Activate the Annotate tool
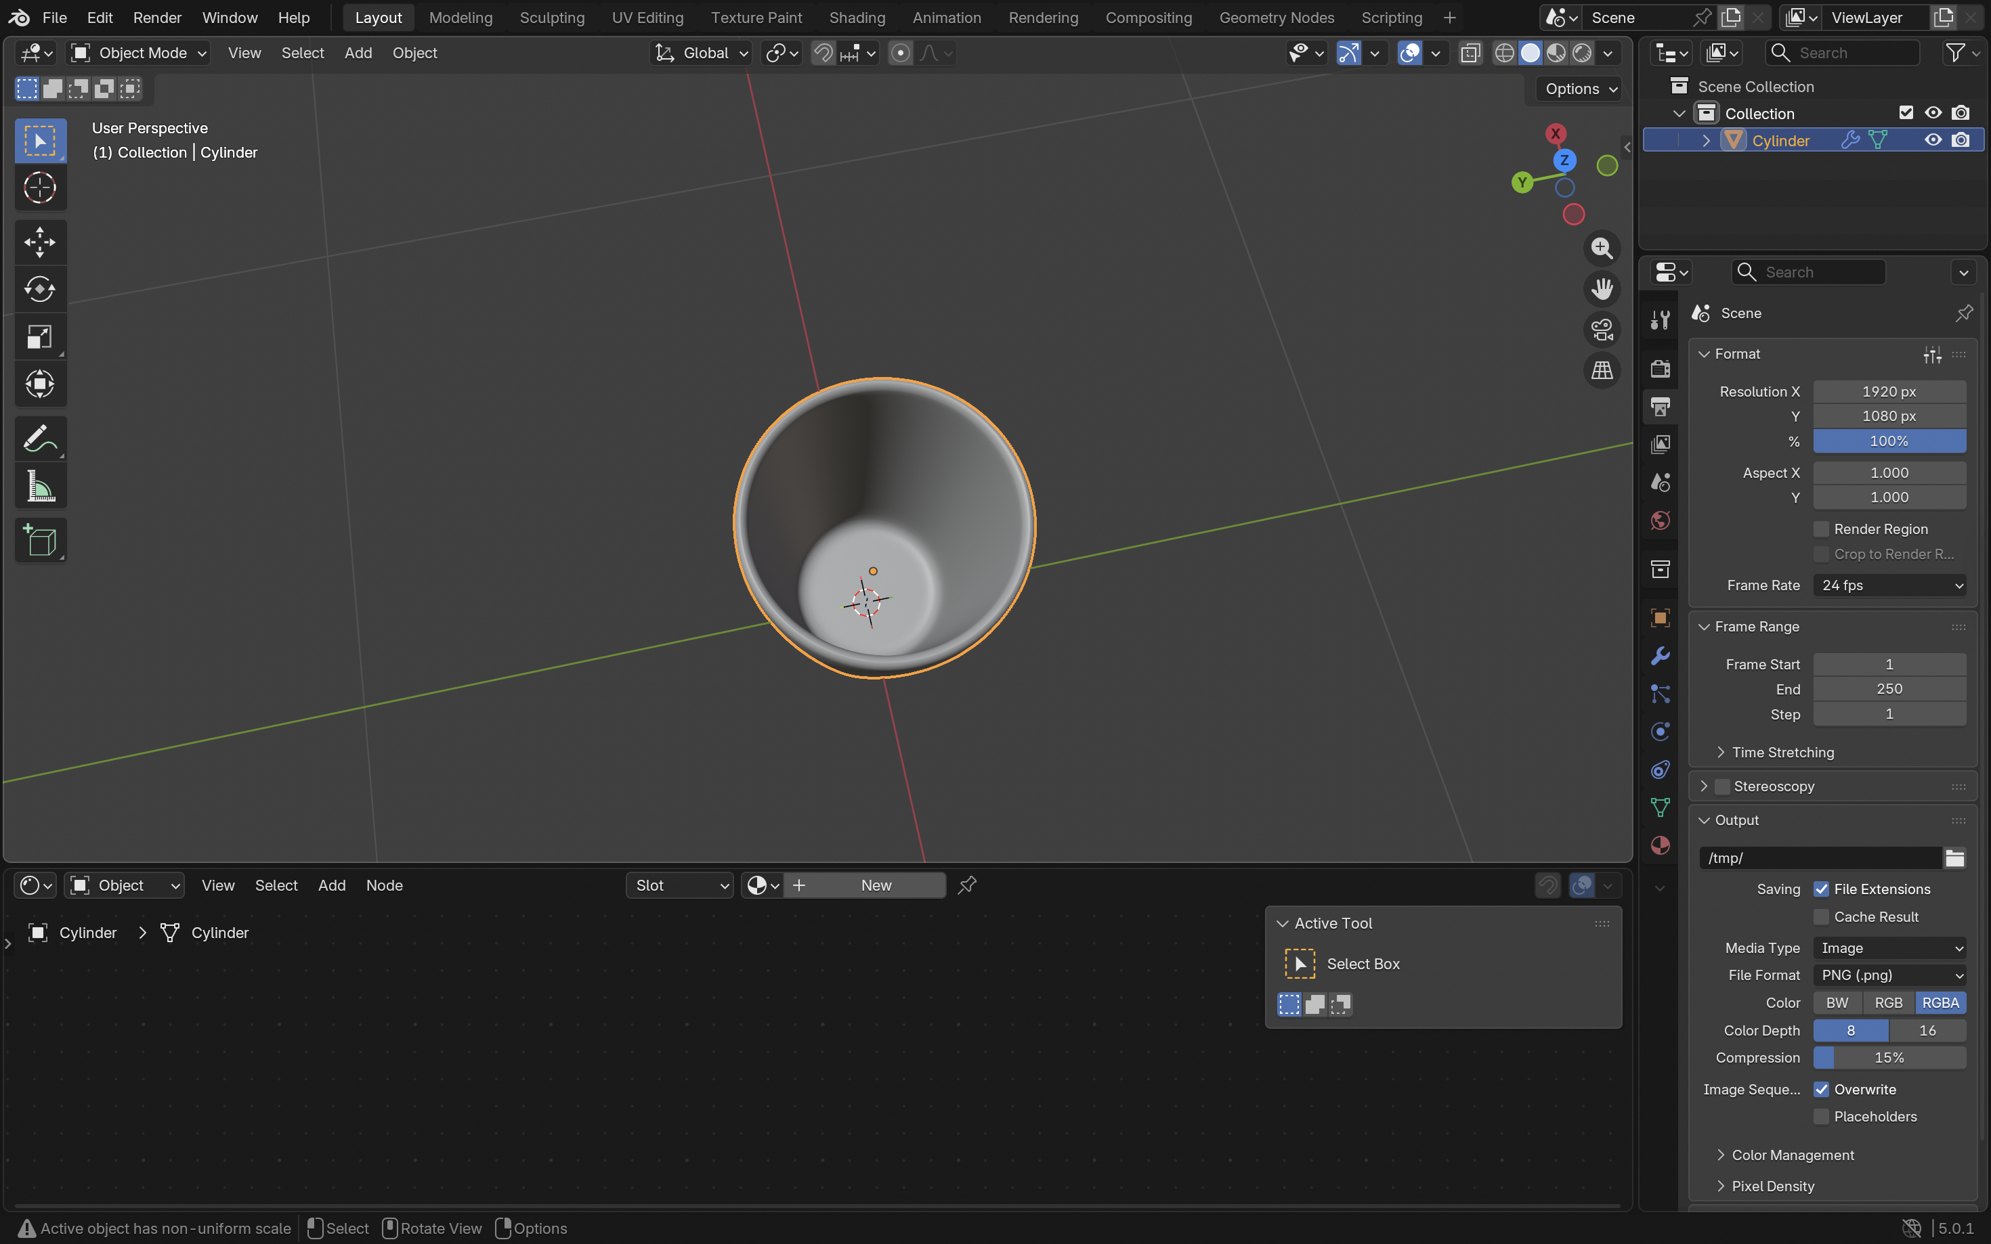This screenshot has width=1991, height=1244. (x=39, y=439)
